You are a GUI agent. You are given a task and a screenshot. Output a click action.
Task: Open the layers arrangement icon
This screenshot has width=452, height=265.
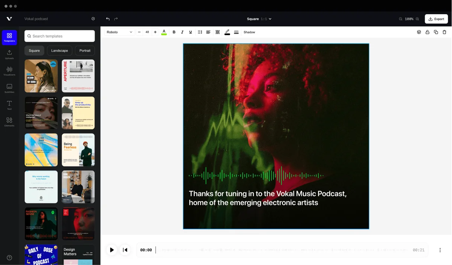pos(419,32)
